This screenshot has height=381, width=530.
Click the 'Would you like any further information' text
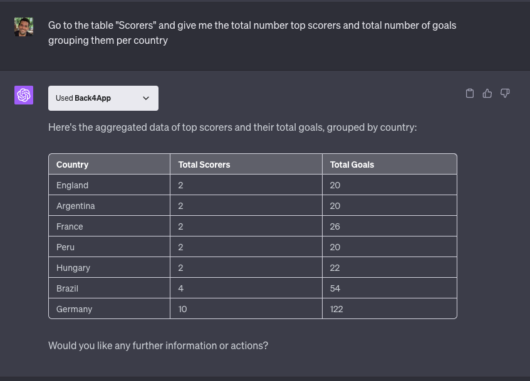[158, 345]
